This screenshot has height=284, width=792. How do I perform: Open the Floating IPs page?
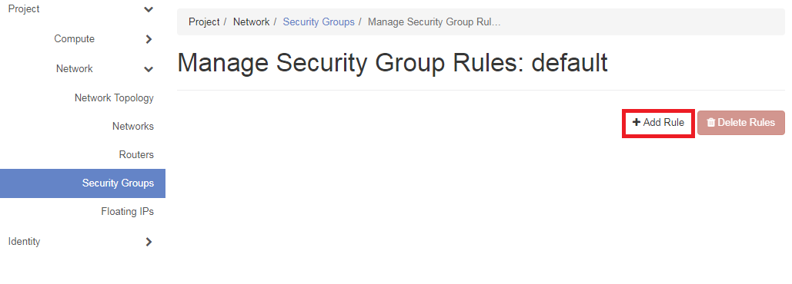127,212
